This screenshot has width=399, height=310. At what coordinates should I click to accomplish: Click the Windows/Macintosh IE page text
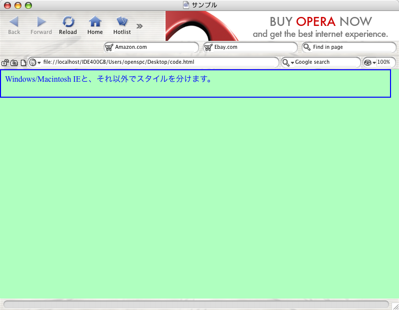[108, 79]
